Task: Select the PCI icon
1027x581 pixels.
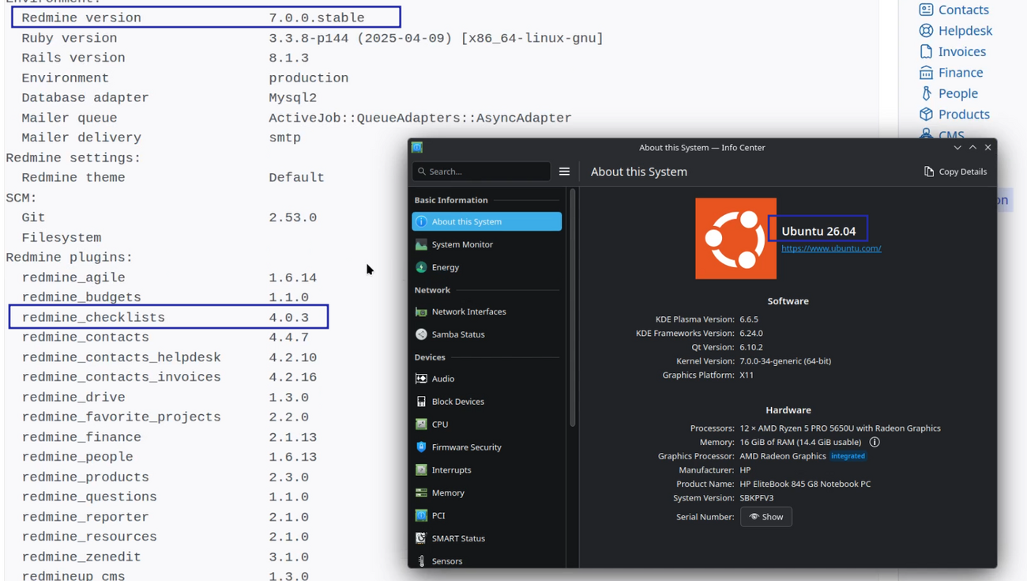Action: 421,515
